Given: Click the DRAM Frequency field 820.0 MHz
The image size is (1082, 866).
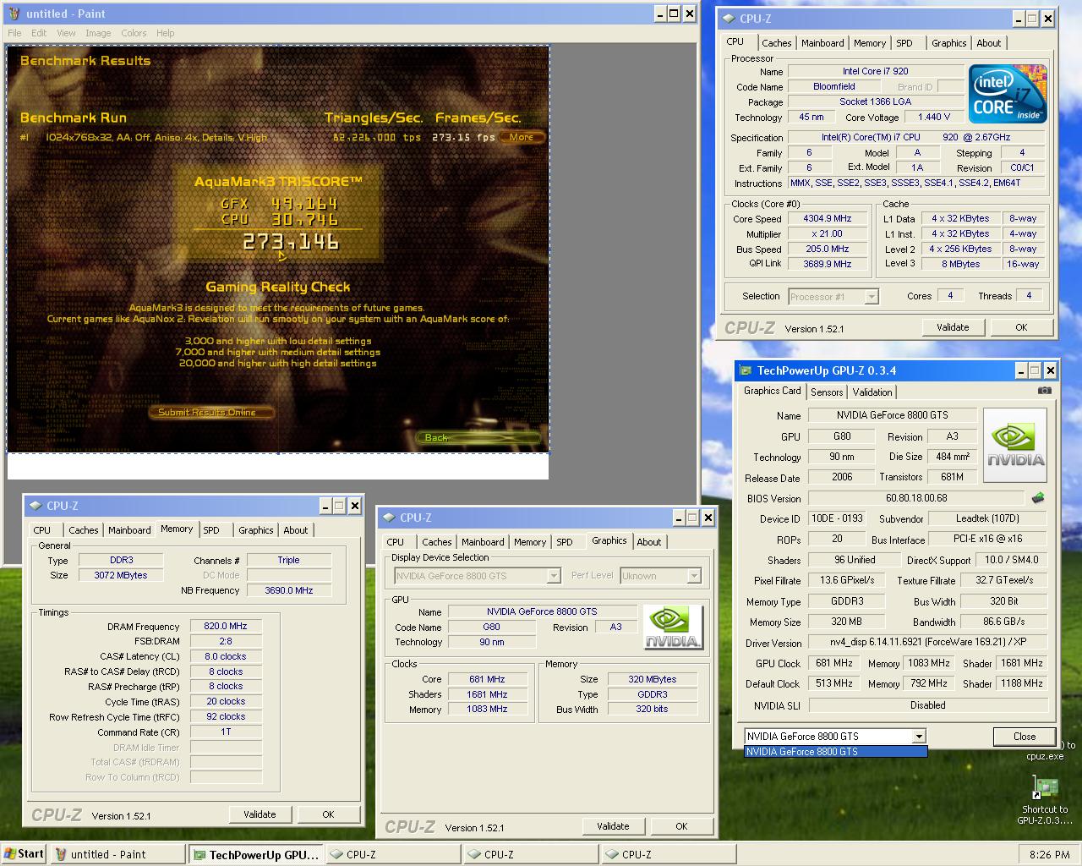Looking at the screenshot, I should 226,627.
